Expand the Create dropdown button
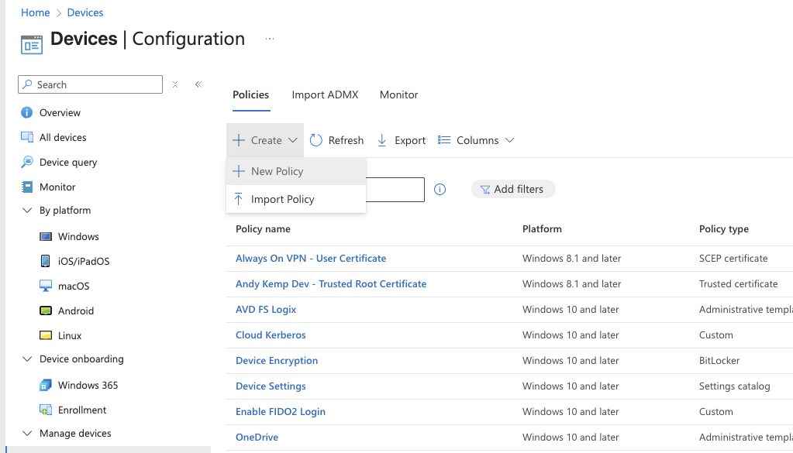 (x=265, y=140)
